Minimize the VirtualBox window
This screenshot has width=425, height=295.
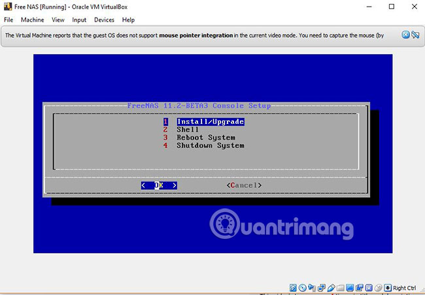[x=369, y=7]
